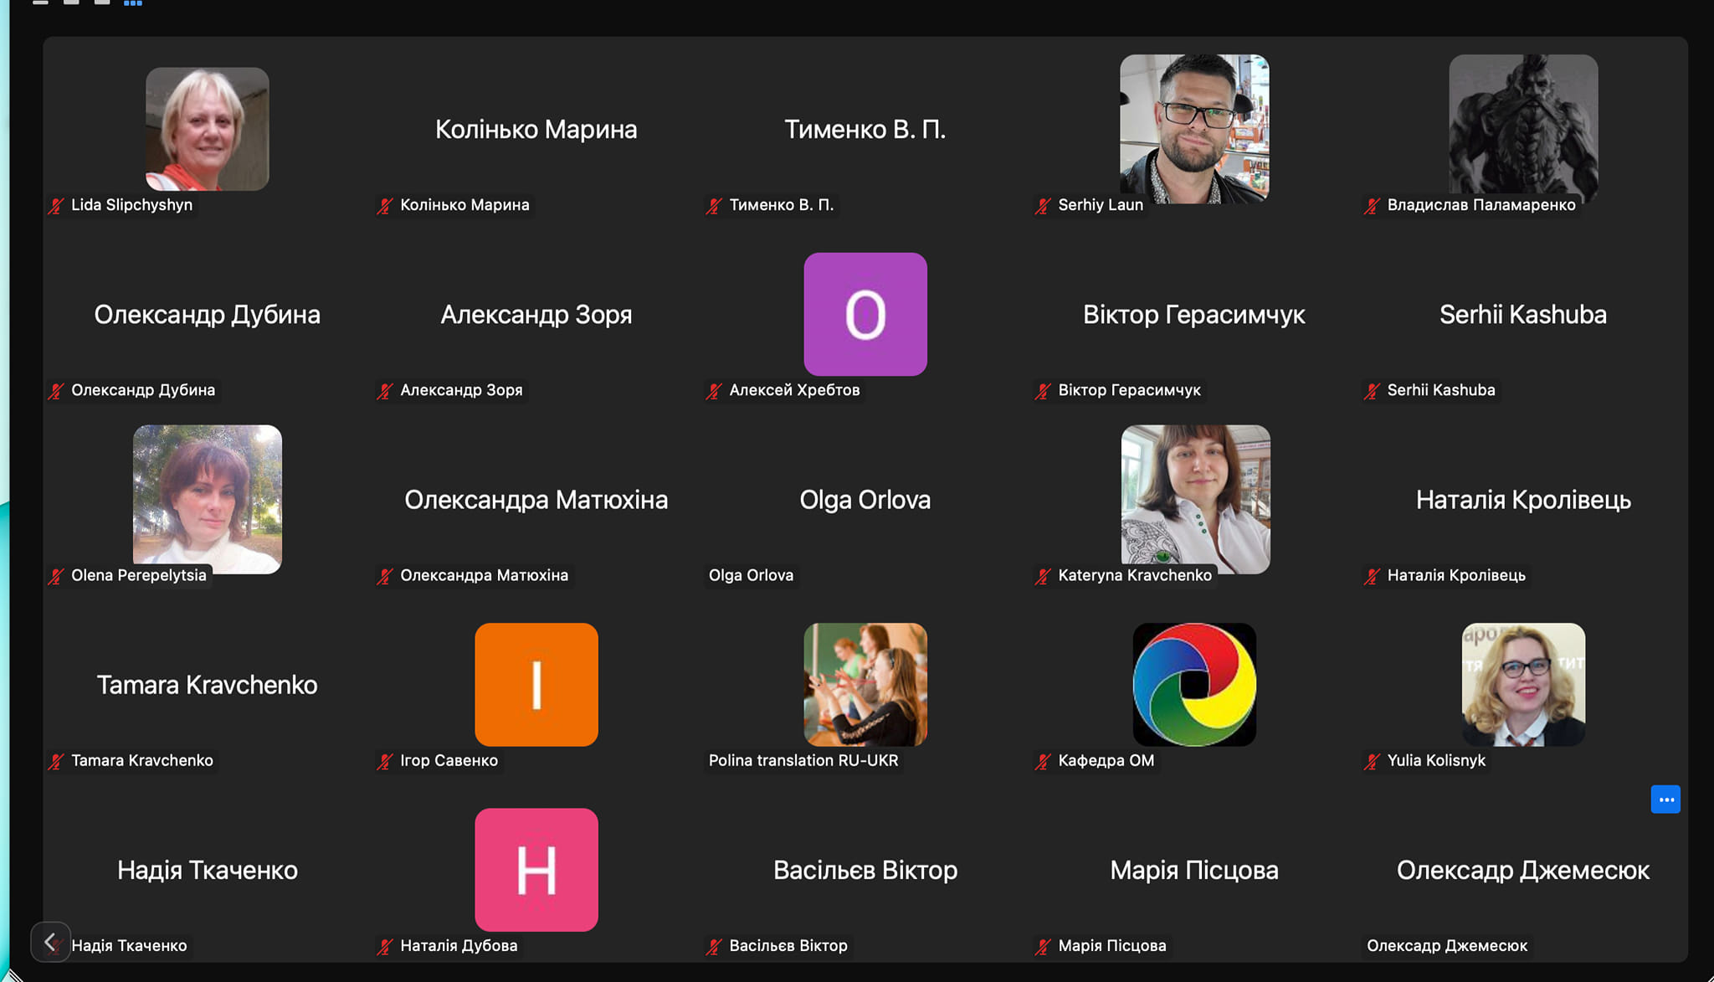Click muted mic icon by Serhii Kashuba label
This screenshot has width=1714, height=982.
pos(1372,391)
